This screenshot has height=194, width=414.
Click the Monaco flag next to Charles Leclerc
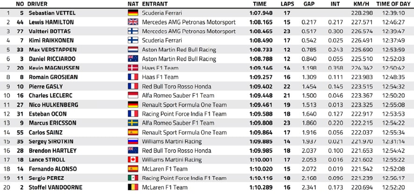133,96
